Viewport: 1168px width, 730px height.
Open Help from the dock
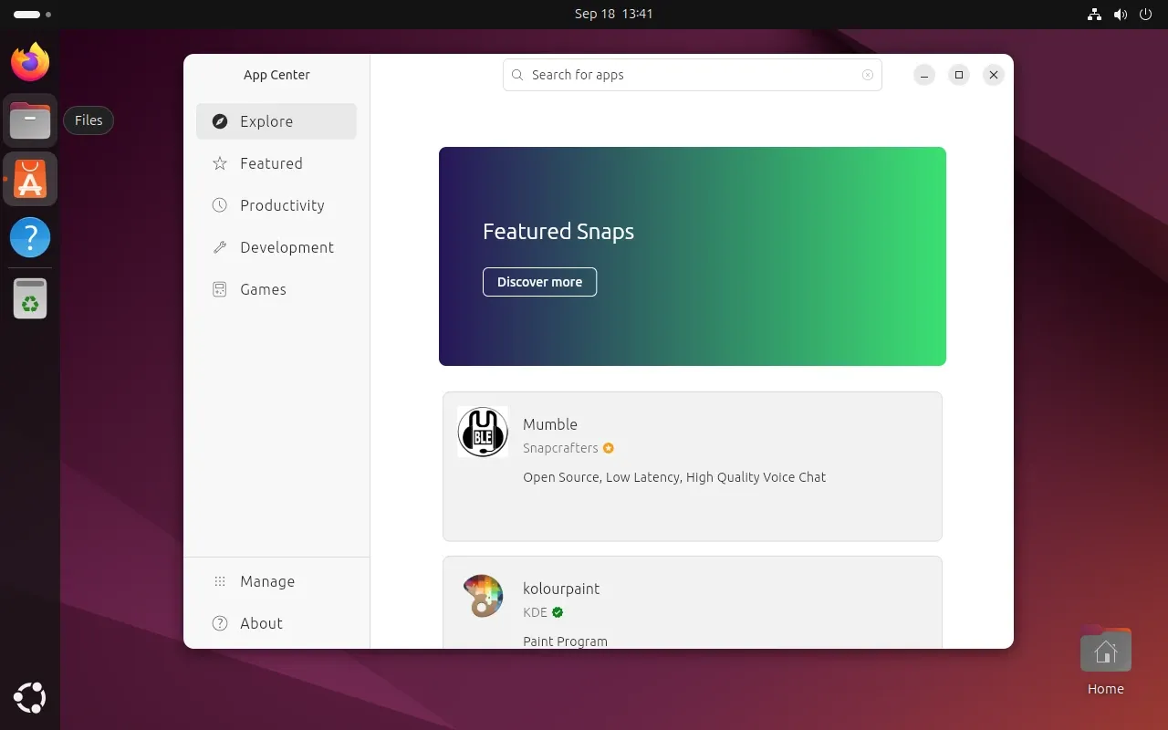tap(30, 237)
